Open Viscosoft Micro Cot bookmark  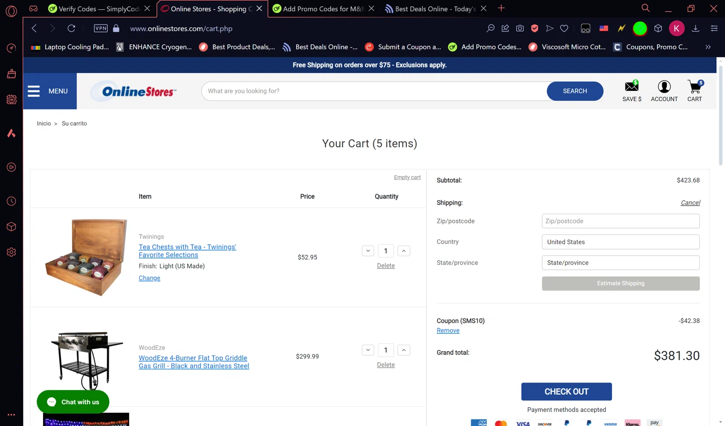click(x=567, y=47)
